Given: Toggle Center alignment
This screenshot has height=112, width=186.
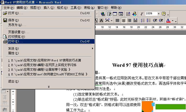Looking at the screenshot, I should (x=123, y=21).
